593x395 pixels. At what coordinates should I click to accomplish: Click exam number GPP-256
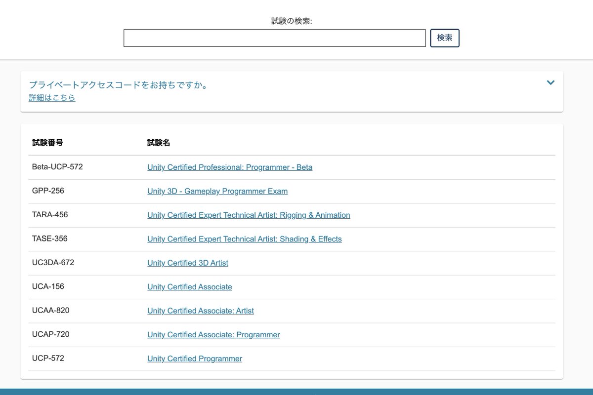48,191
